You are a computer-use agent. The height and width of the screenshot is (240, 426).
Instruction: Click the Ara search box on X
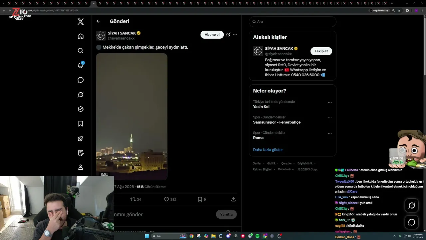[293, 22]
